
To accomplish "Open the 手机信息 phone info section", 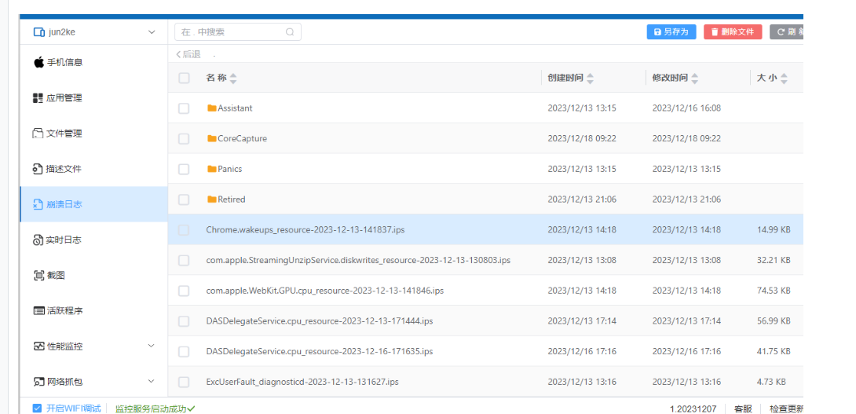I will tap(93, 62).
